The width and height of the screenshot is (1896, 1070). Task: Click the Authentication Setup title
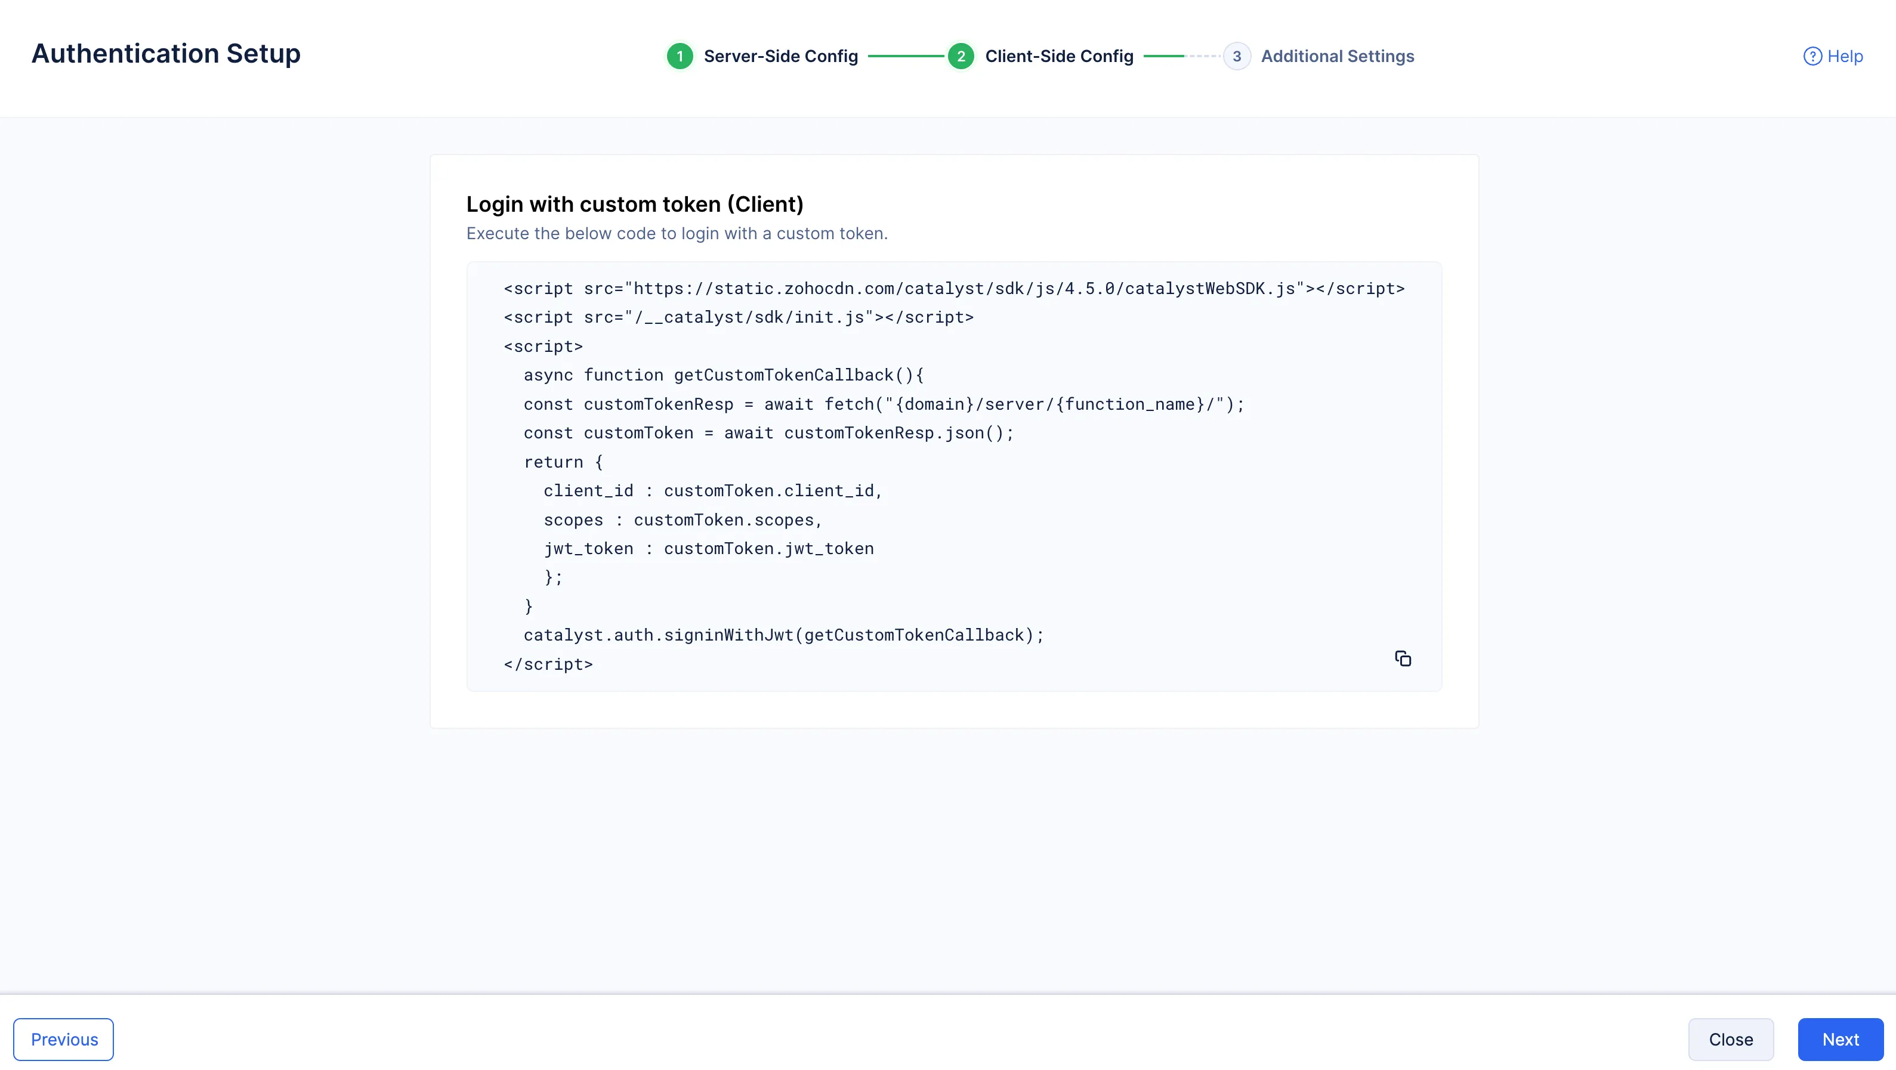pyautogui.click(x=166, y=54)
